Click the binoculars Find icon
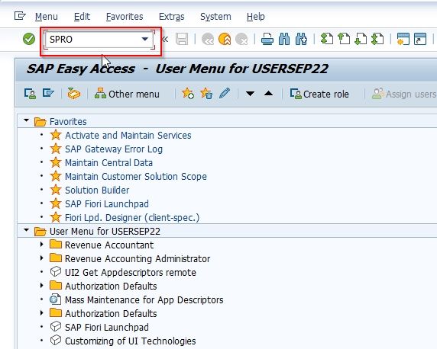Image resolution: width=437 pixels, height=349 pixels. pos(284,39)
